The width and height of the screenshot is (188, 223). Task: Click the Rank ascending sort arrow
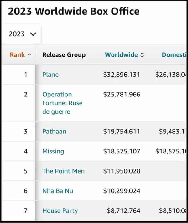coord(29,55)
